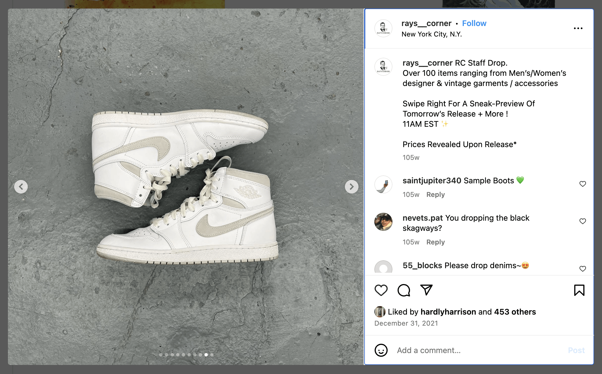Reply to saintjupiter340's comment
The height and width of the screenshot is (374, 602).
[x=436, y=195]
